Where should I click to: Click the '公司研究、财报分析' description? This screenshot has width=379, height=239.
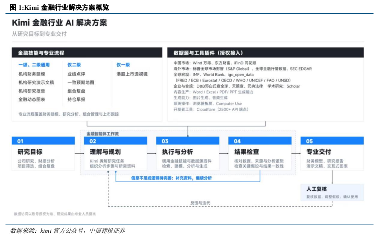tap(36, 161)
